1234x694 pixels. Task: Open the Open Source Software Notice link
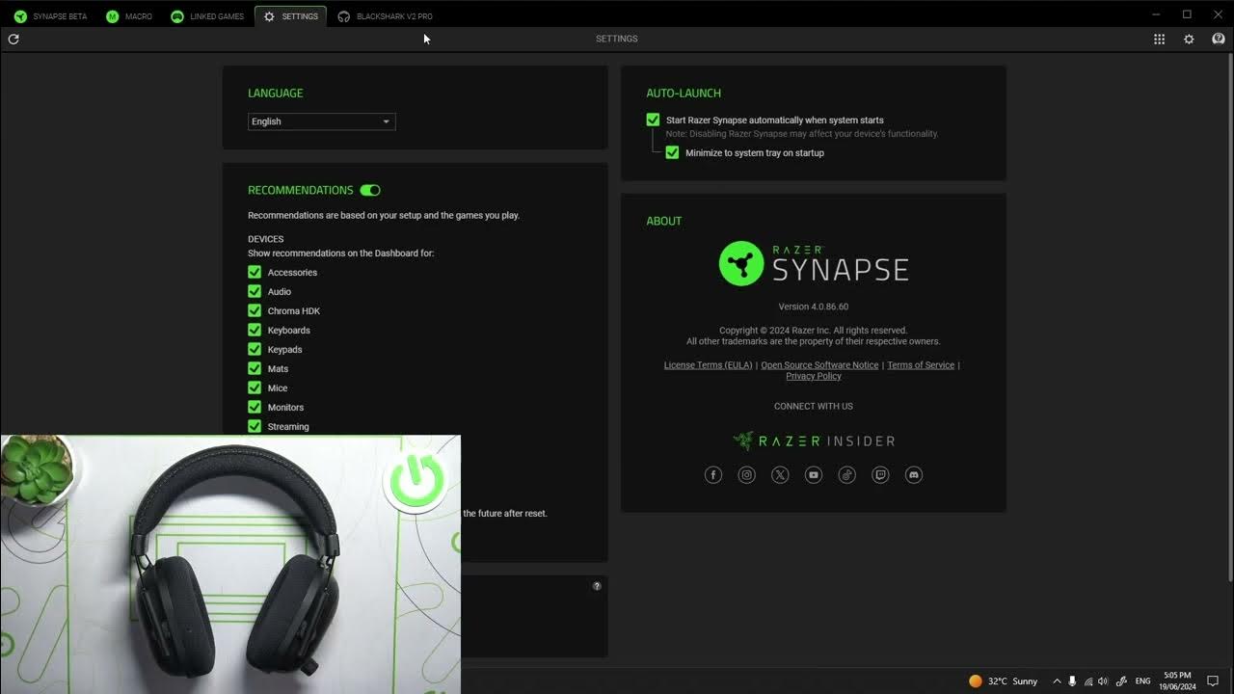point(819,365)
